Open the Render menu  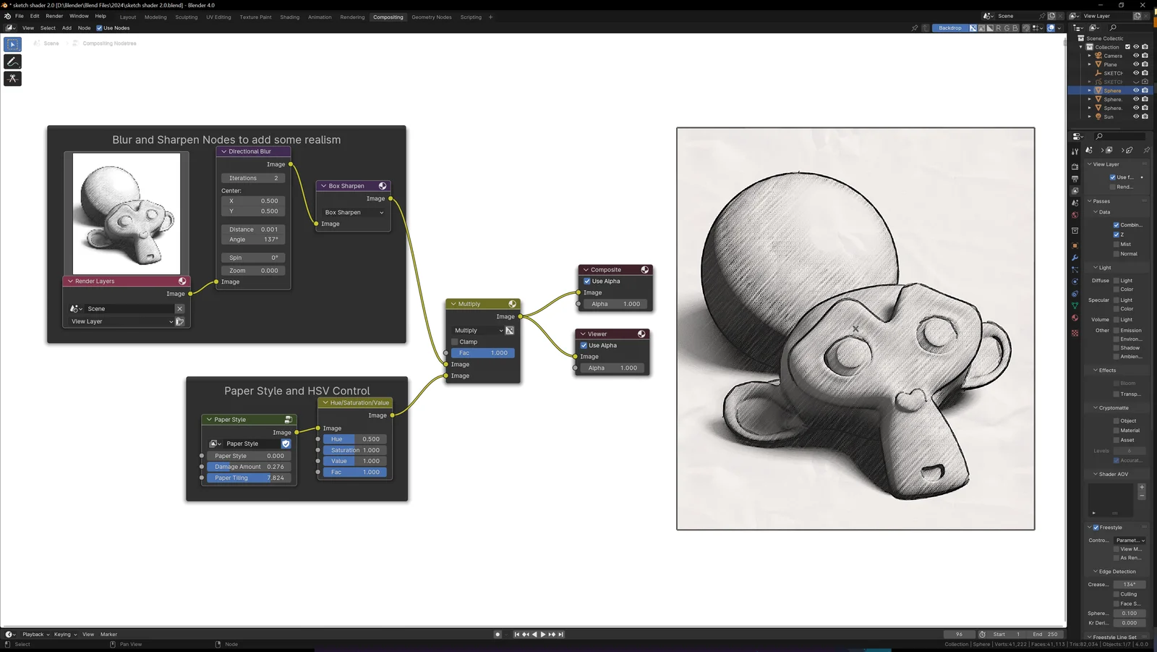[54, 15]
